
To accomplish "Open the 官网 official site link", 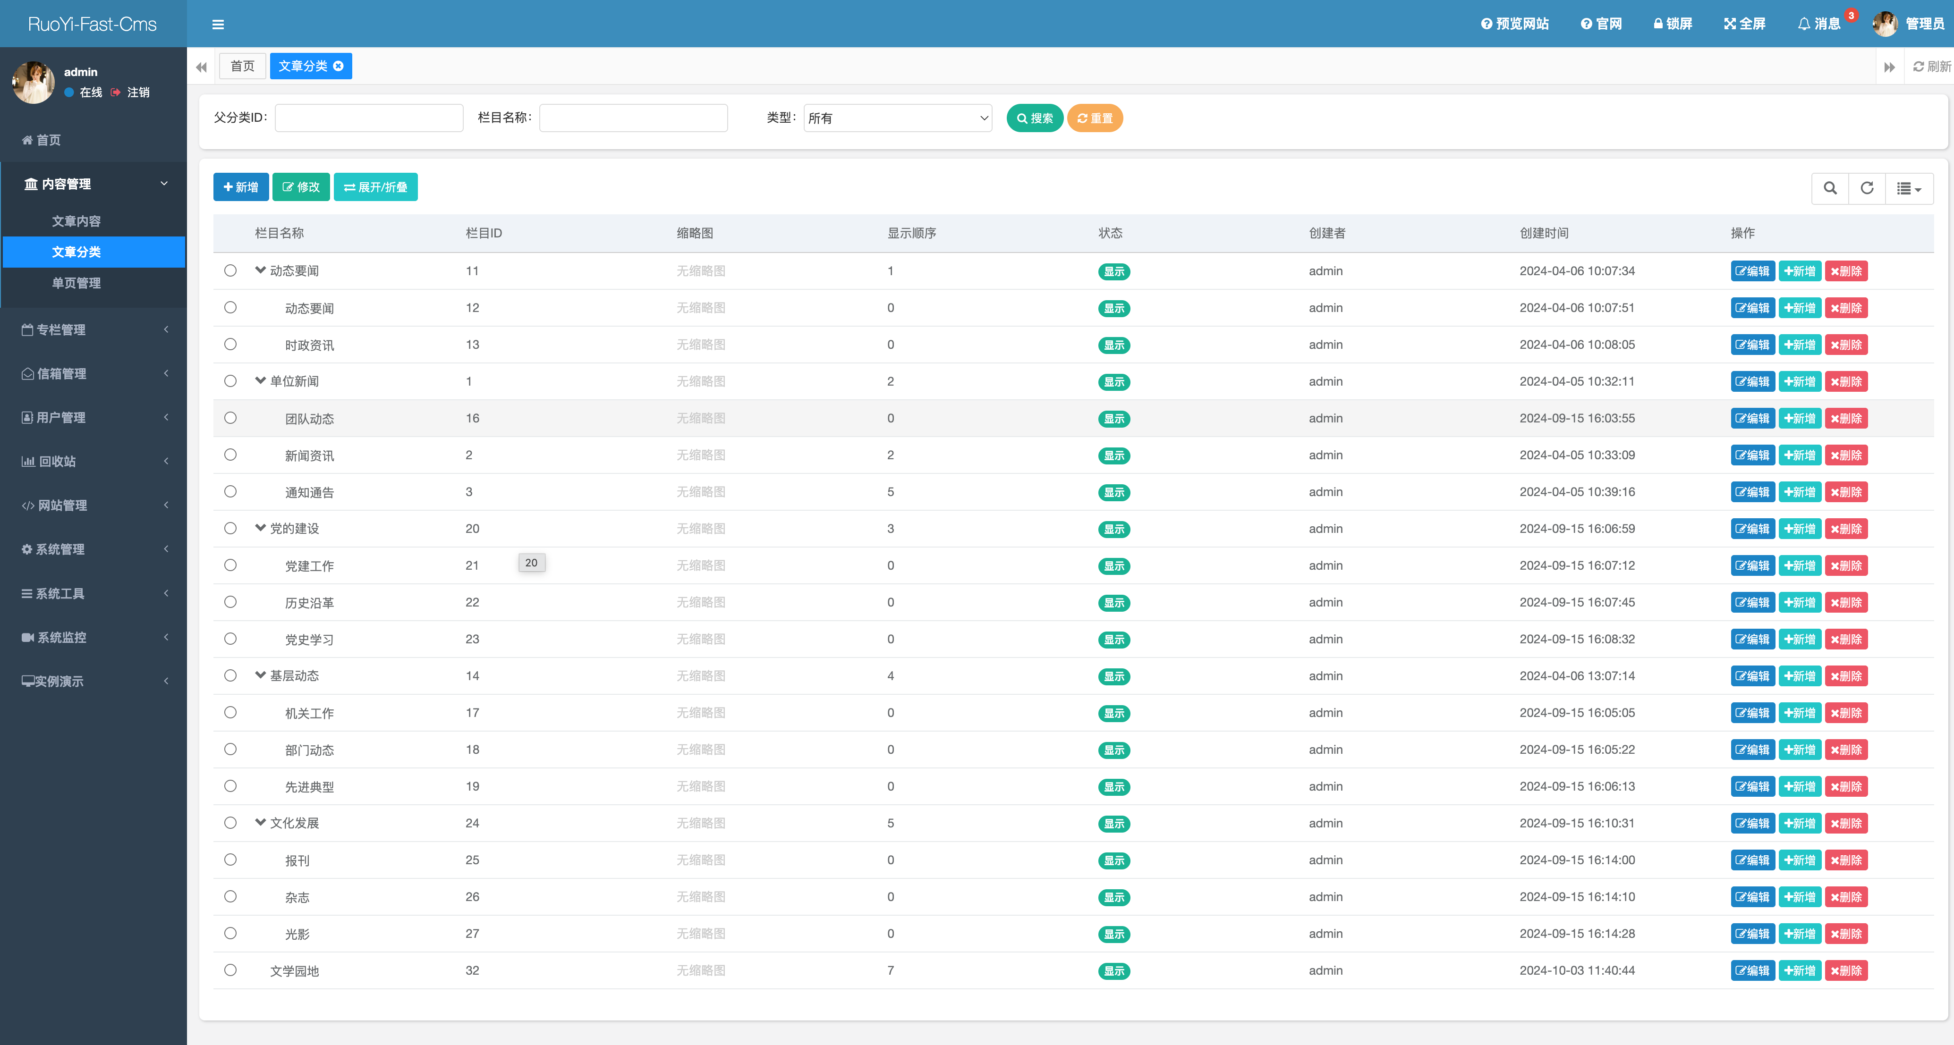I will (1601, 24).
